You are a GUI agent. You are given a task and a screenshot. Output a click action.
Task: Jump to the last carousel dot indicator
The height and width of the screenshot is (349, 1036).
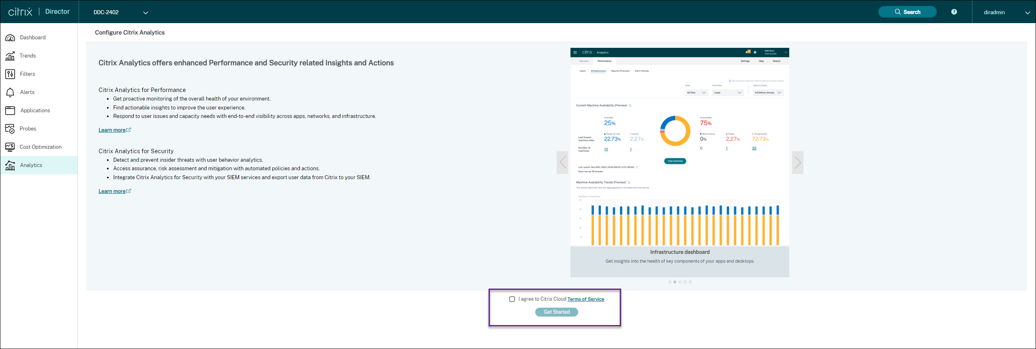[x=690, y=282]
